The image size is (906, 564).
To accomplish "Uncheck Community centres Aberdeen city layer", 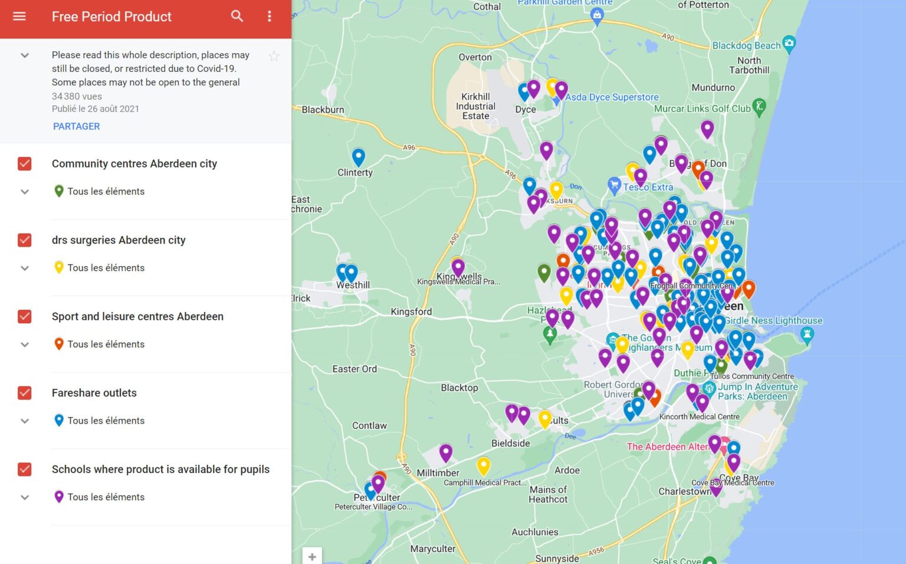I will (25, 164).
